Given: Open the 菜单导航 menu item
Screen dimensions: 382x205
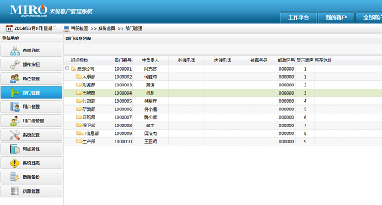Looking at the screenshot, I should pos(31,50).
